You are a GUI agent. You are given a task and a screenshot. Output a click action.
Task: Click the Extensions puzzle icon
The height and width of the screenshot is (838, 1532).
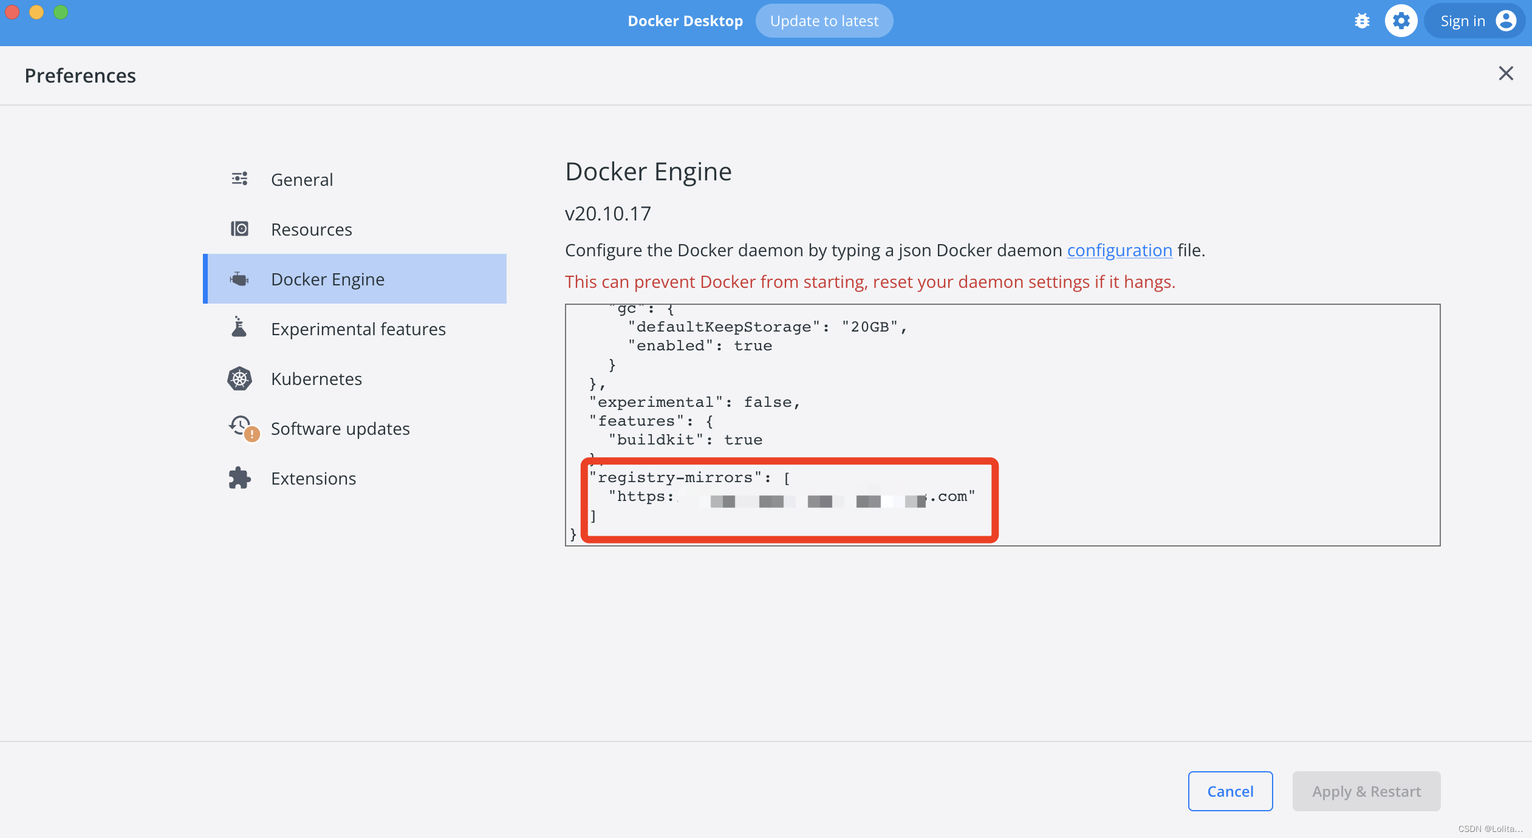(x=239, y=478)
